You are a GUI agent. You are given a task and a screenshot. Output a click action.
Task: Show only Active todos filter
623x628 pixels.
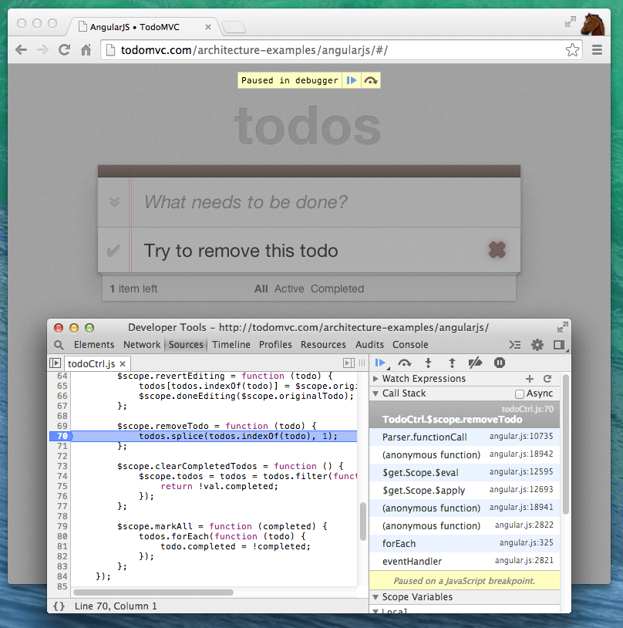coord(289,289)
